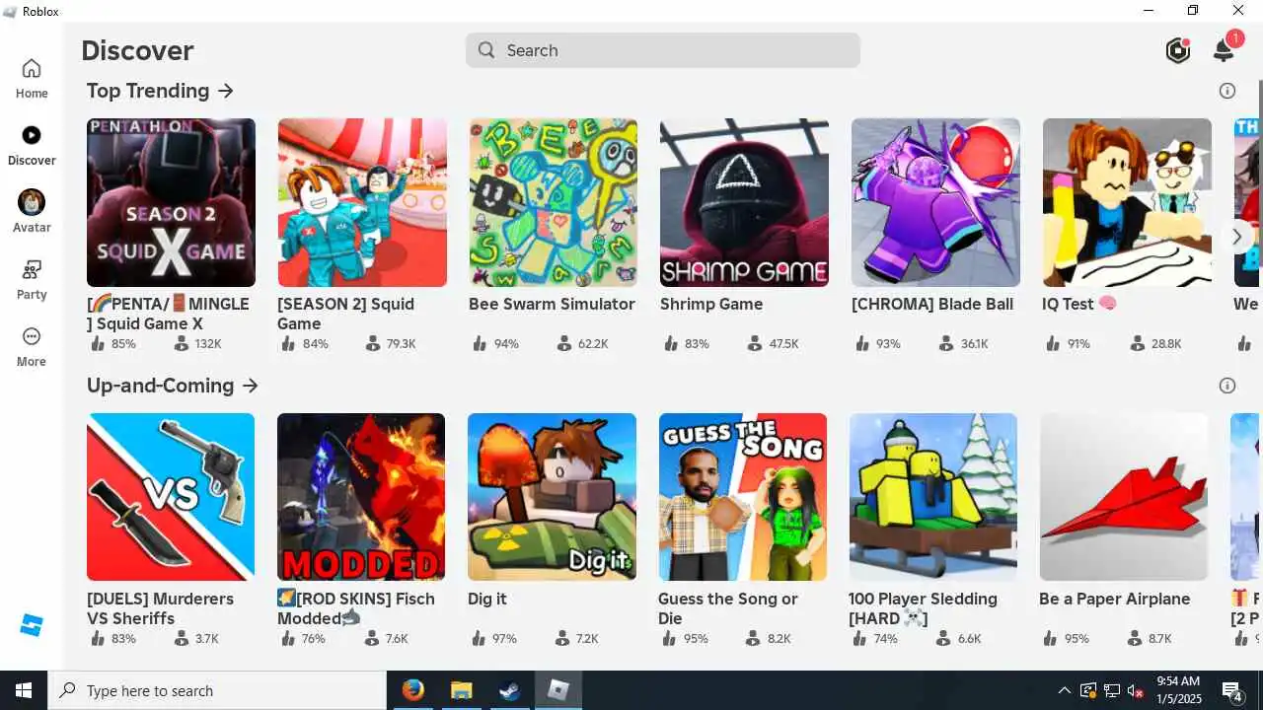Open [CHROMA] Blade Ball title
This screenshot has height=710, width=1263.
coord(932,304)
